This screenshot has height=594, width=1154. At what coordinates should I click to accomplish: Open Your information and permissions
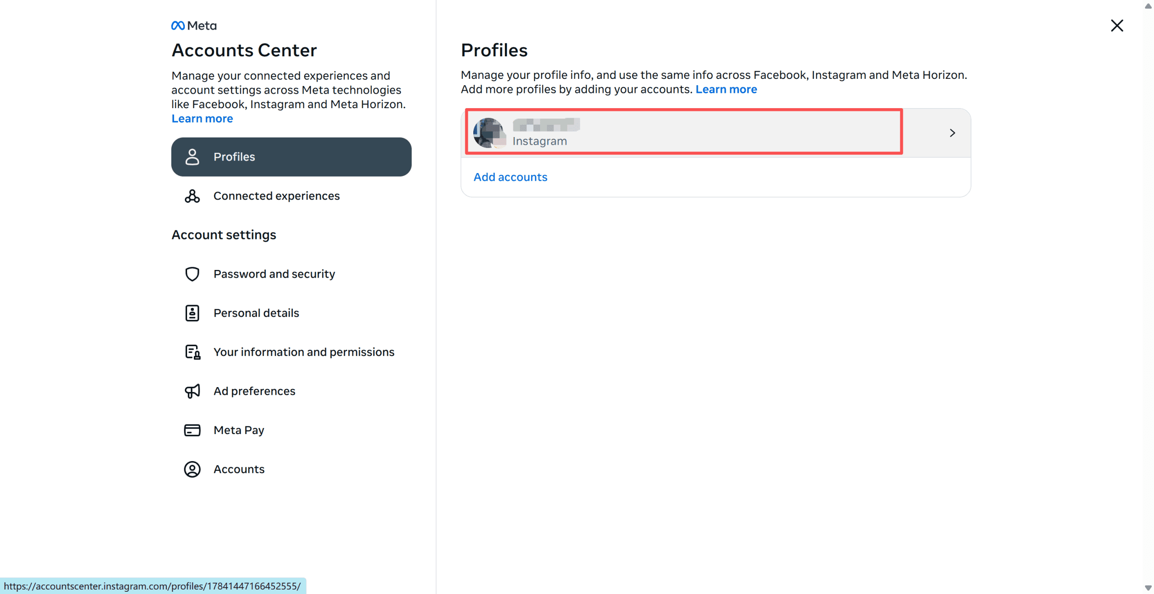click(304, 352)
